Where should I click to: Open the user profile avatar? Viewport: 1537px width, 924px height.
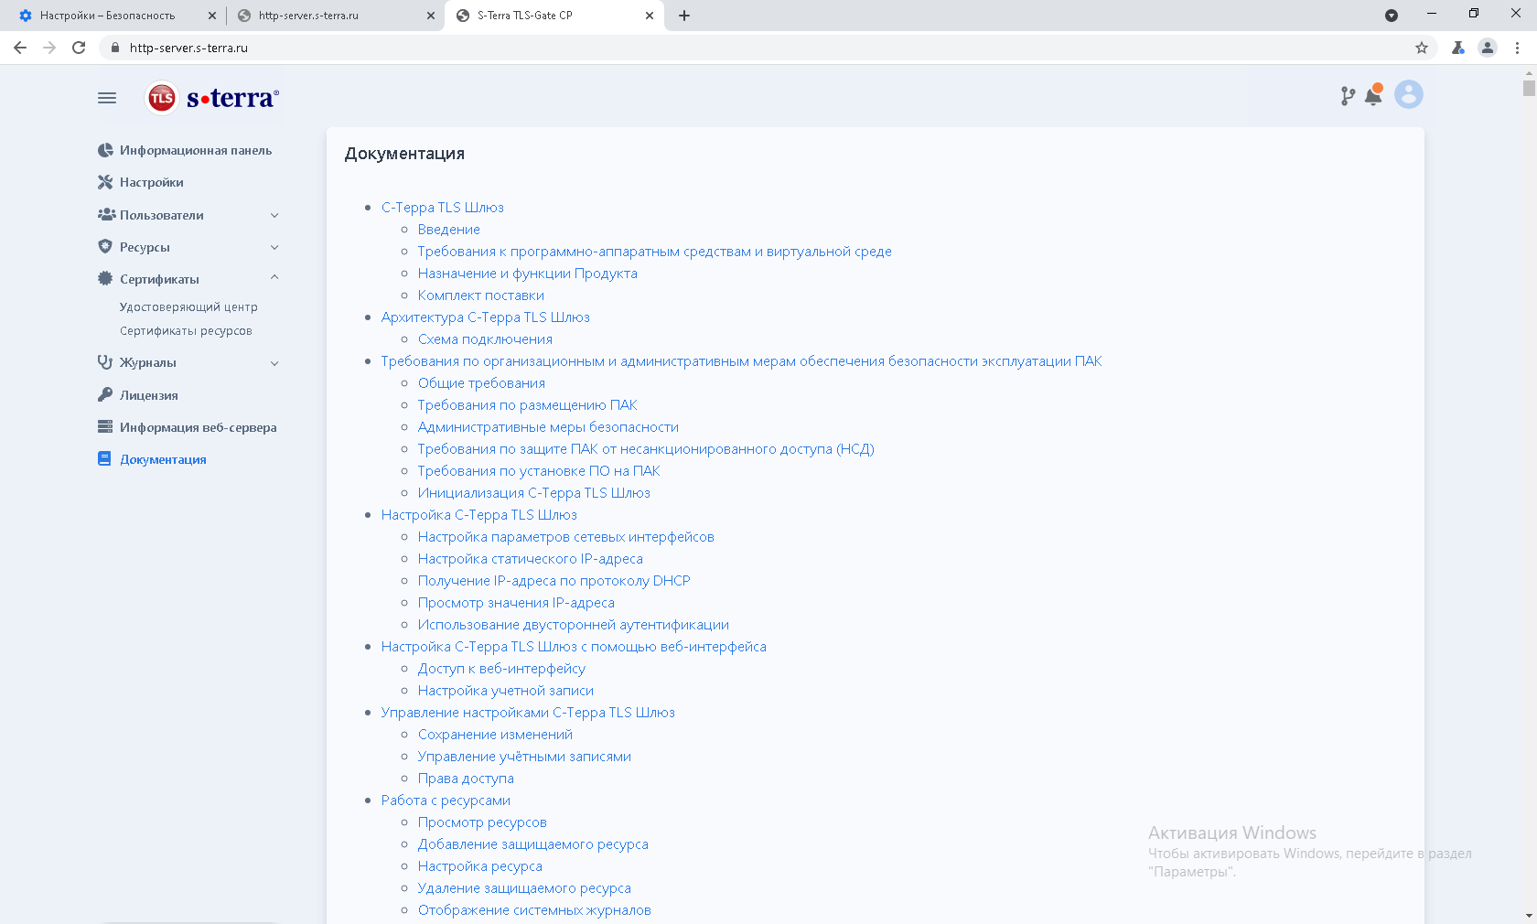(x=1409, y=94)
